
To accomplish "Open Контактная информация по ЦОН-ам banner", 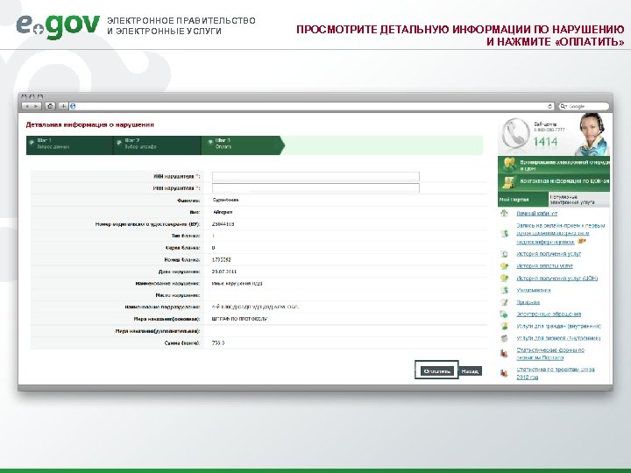I will coord(554,182).
